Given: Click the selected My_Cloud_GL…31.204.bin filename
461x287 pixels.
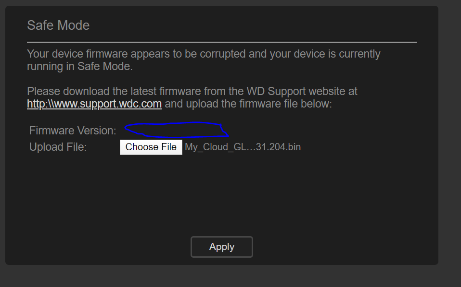Looking at the screenshot, I should click(243, 147).
